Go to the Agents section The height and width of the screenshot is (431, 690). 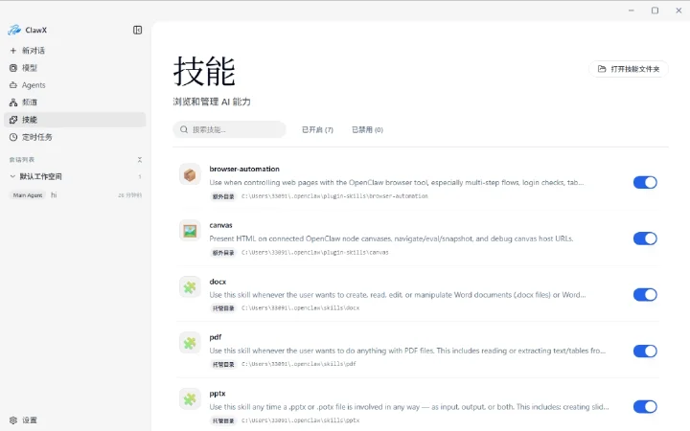tap(75, 85)
